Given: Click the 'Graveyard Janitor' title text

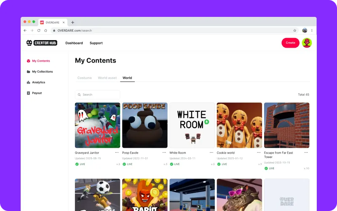Looking at the screenshot, I should (x=87, y=153).
